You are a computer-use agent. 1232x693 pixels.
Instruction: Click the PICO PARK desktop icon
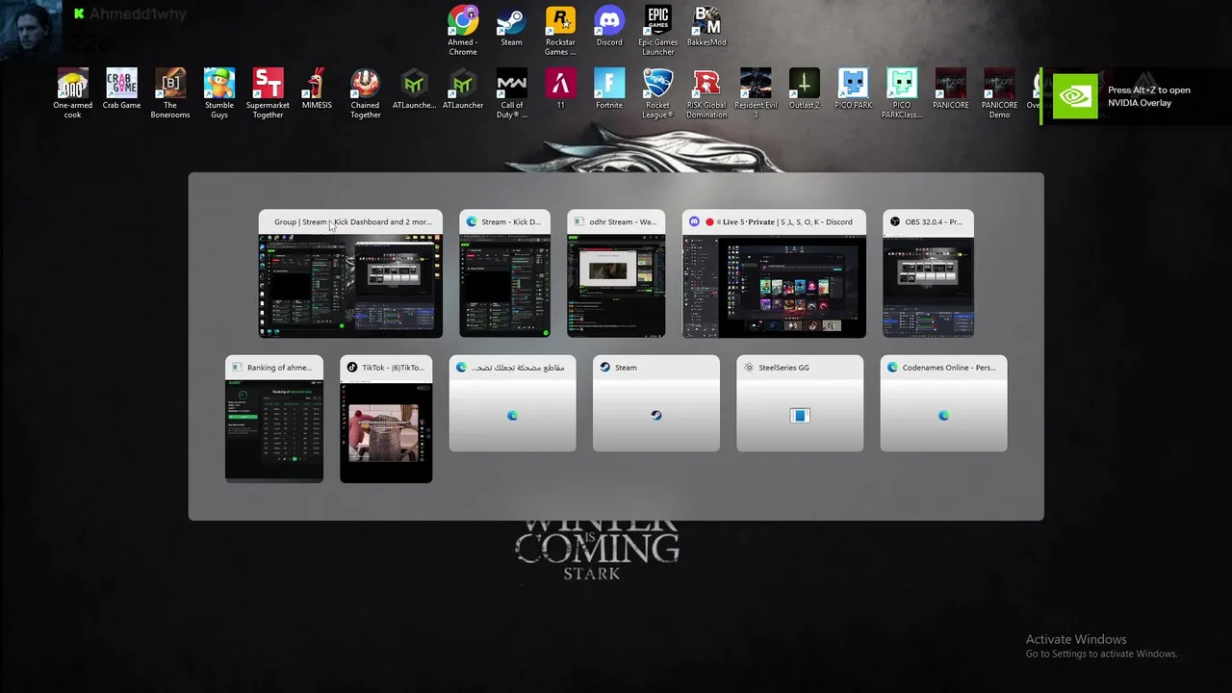tap(853, 89)
